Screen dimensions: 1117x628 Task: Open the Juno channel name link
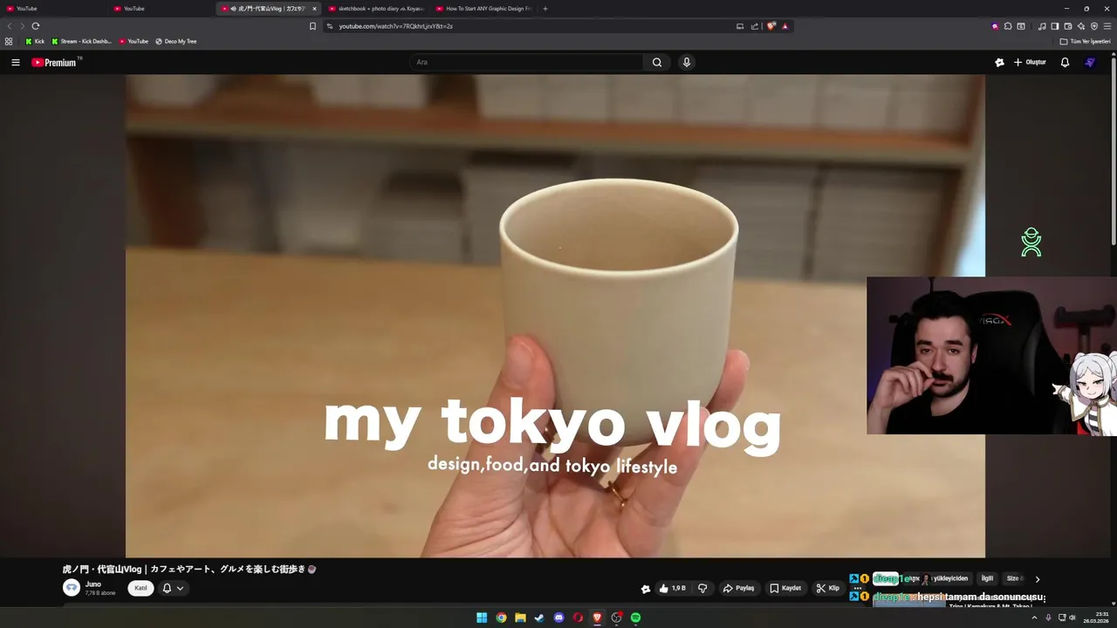click(93, 584)
